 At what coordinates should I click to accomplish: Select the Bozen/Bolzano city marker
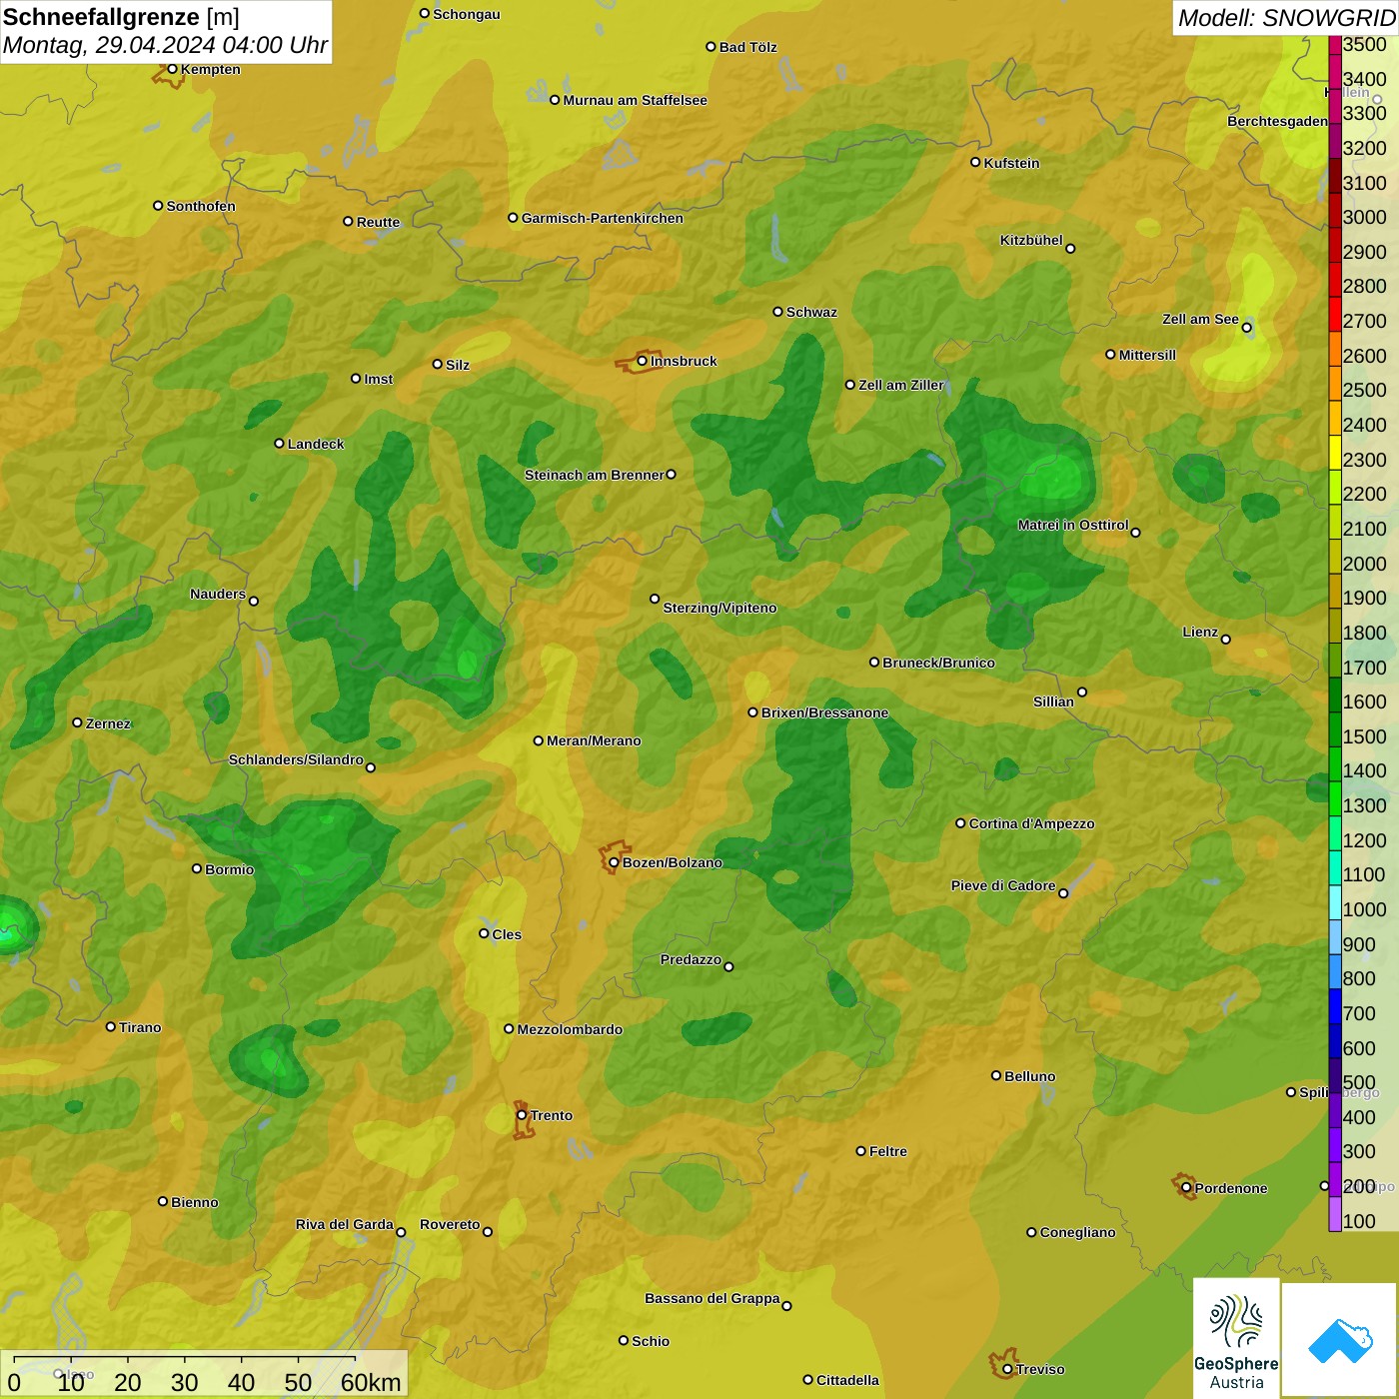pos(615,862)
